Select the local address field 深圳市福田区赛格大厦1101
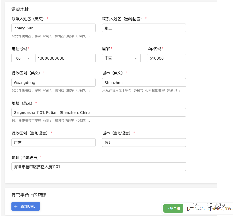The height and width of the screenshot is (216, 233). [99, 167]
